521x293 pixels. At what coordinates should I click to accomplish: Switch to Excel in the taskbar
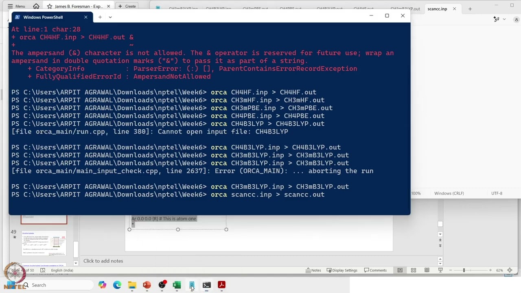177,285
